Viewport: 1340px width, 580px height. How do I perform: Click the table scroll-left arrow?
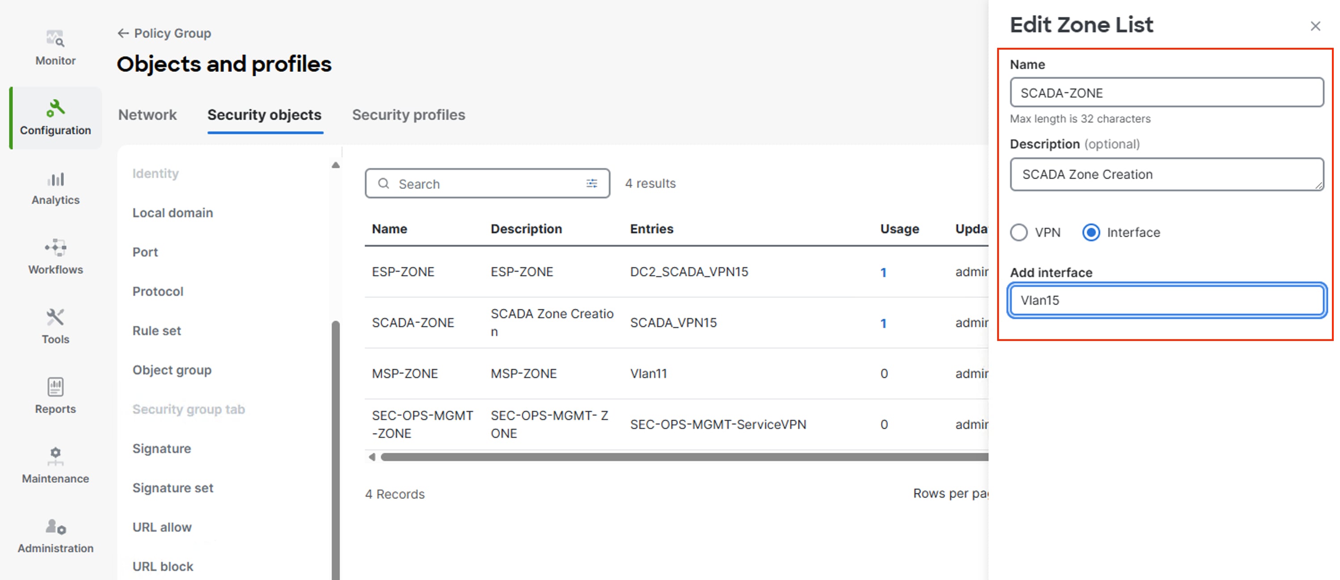click(x=371, y=457)
